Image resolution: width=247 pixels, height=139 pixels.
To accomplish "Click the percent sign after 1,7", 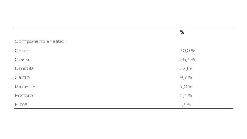I will (189, 104).
